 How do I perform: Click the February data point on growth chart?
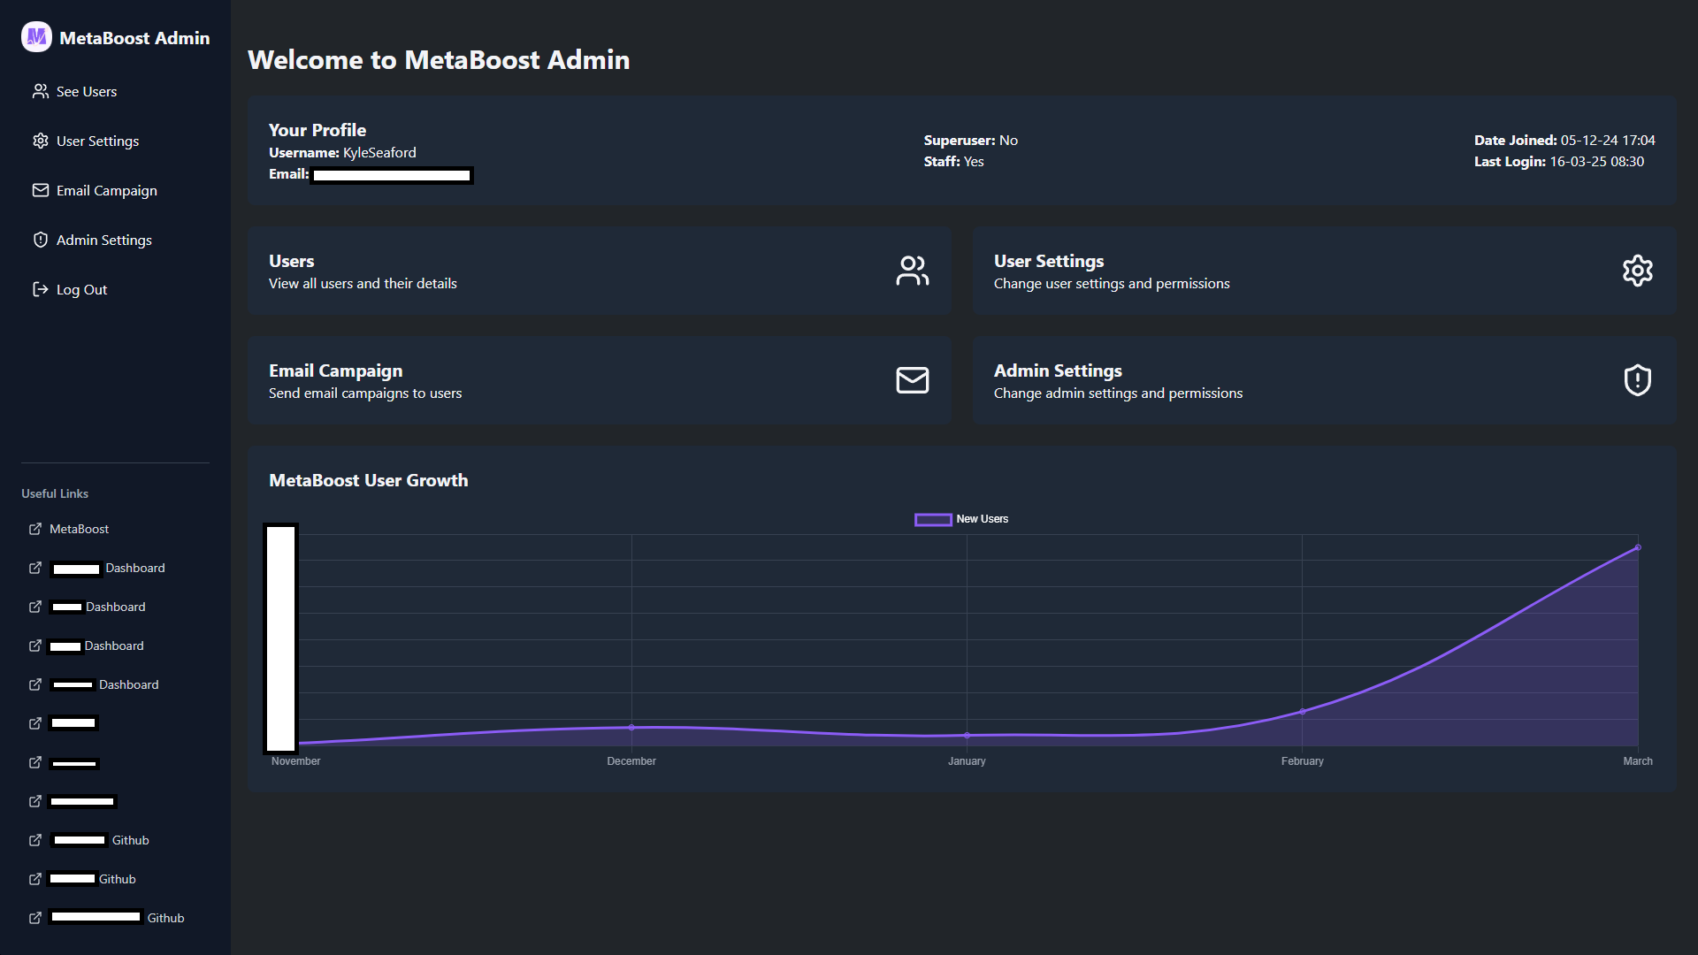[1302, 712]
